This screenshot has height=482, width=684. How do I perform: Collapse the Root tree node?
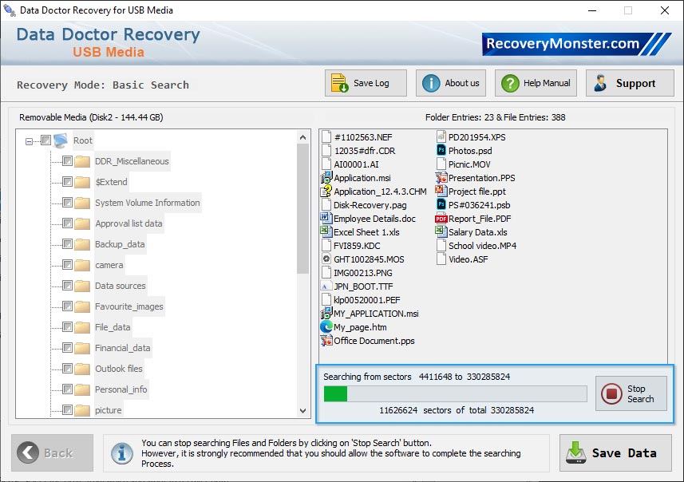coord(28,140)
